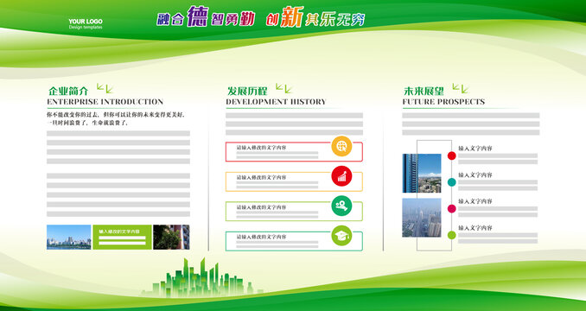The height and width of the screenshot is (311, 586).
Task: Click the red outlined text box
Action: [294, 151]
